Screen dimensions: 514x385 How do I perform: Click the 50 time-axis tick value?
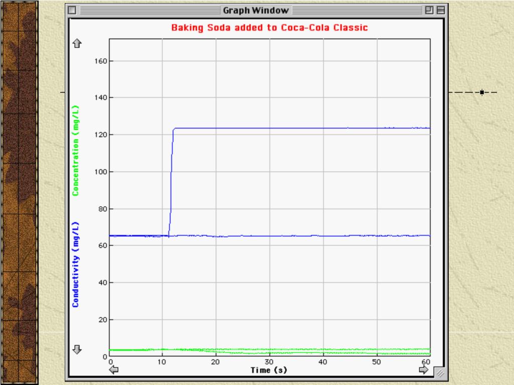(x=376, y=362)
